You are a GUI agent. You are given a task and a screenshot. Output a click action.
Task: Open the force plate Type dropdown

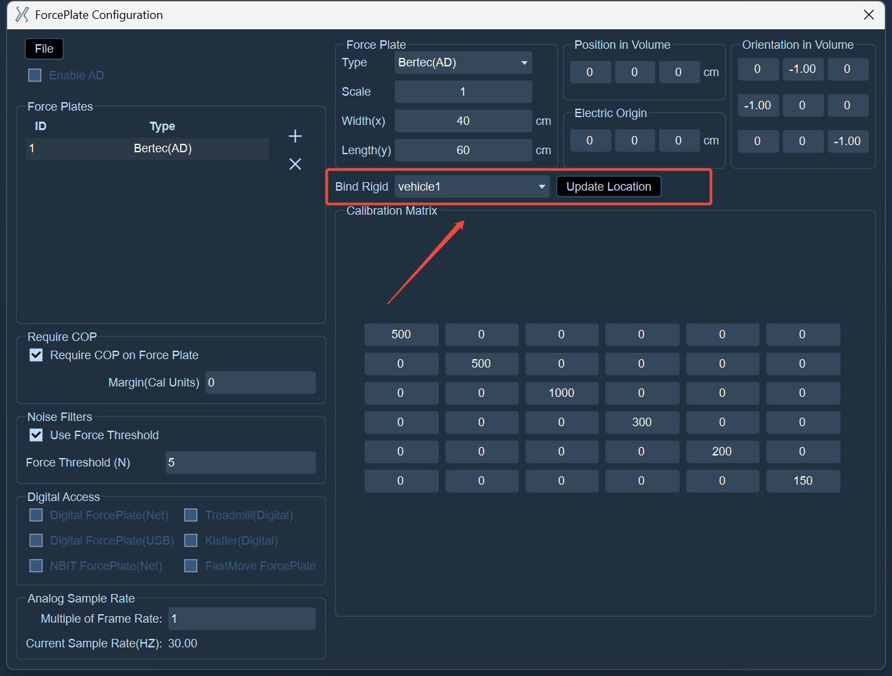coord(463,62)
